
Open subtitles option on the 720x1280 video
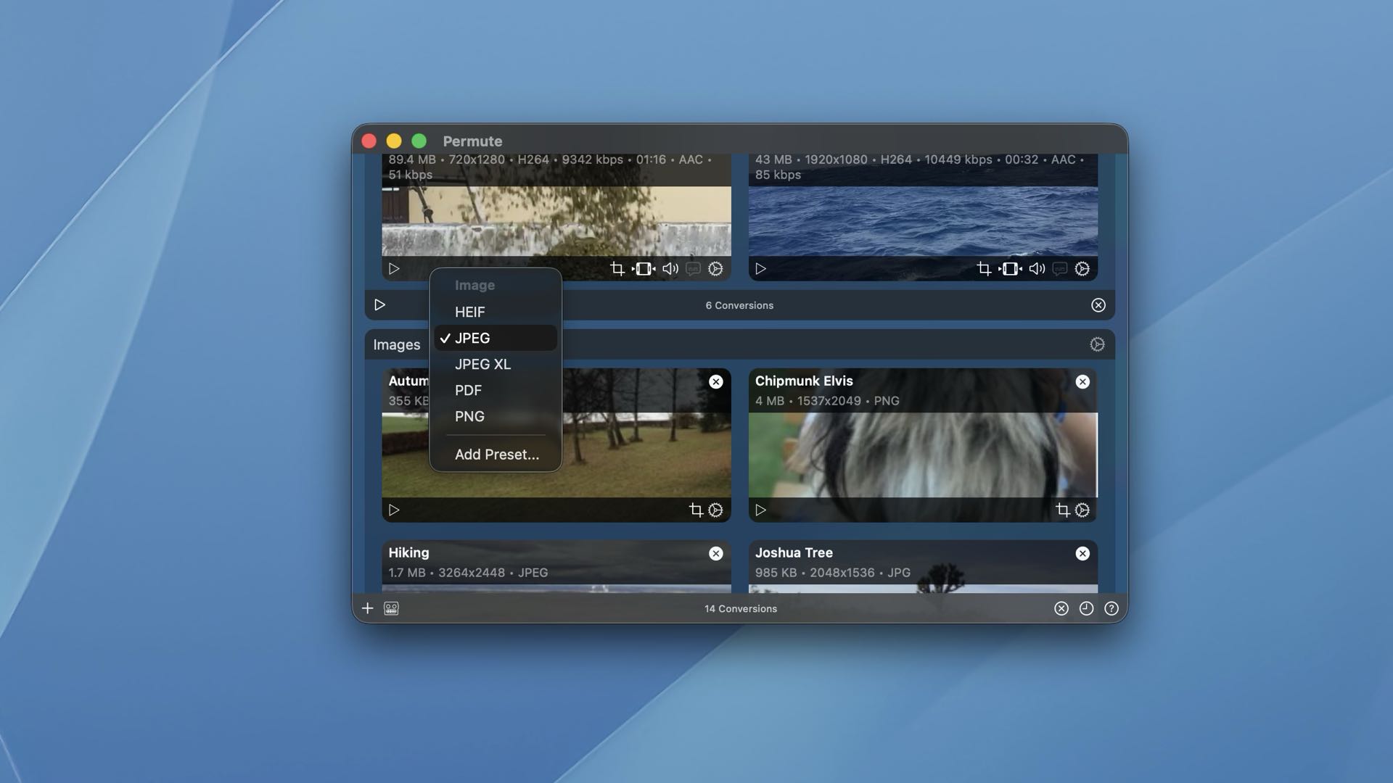pos(693,269)
